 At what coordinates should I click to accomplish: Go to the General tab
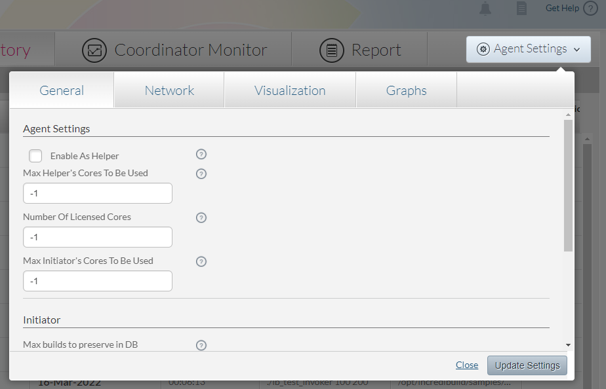[x=62, y=90]
